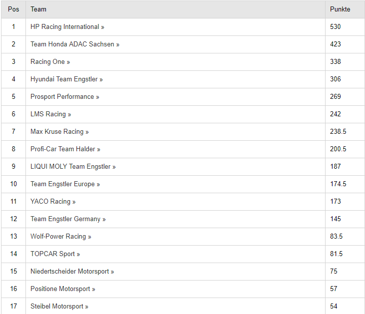Open Racing One team page
365x314 pixels.
(50, 62)
